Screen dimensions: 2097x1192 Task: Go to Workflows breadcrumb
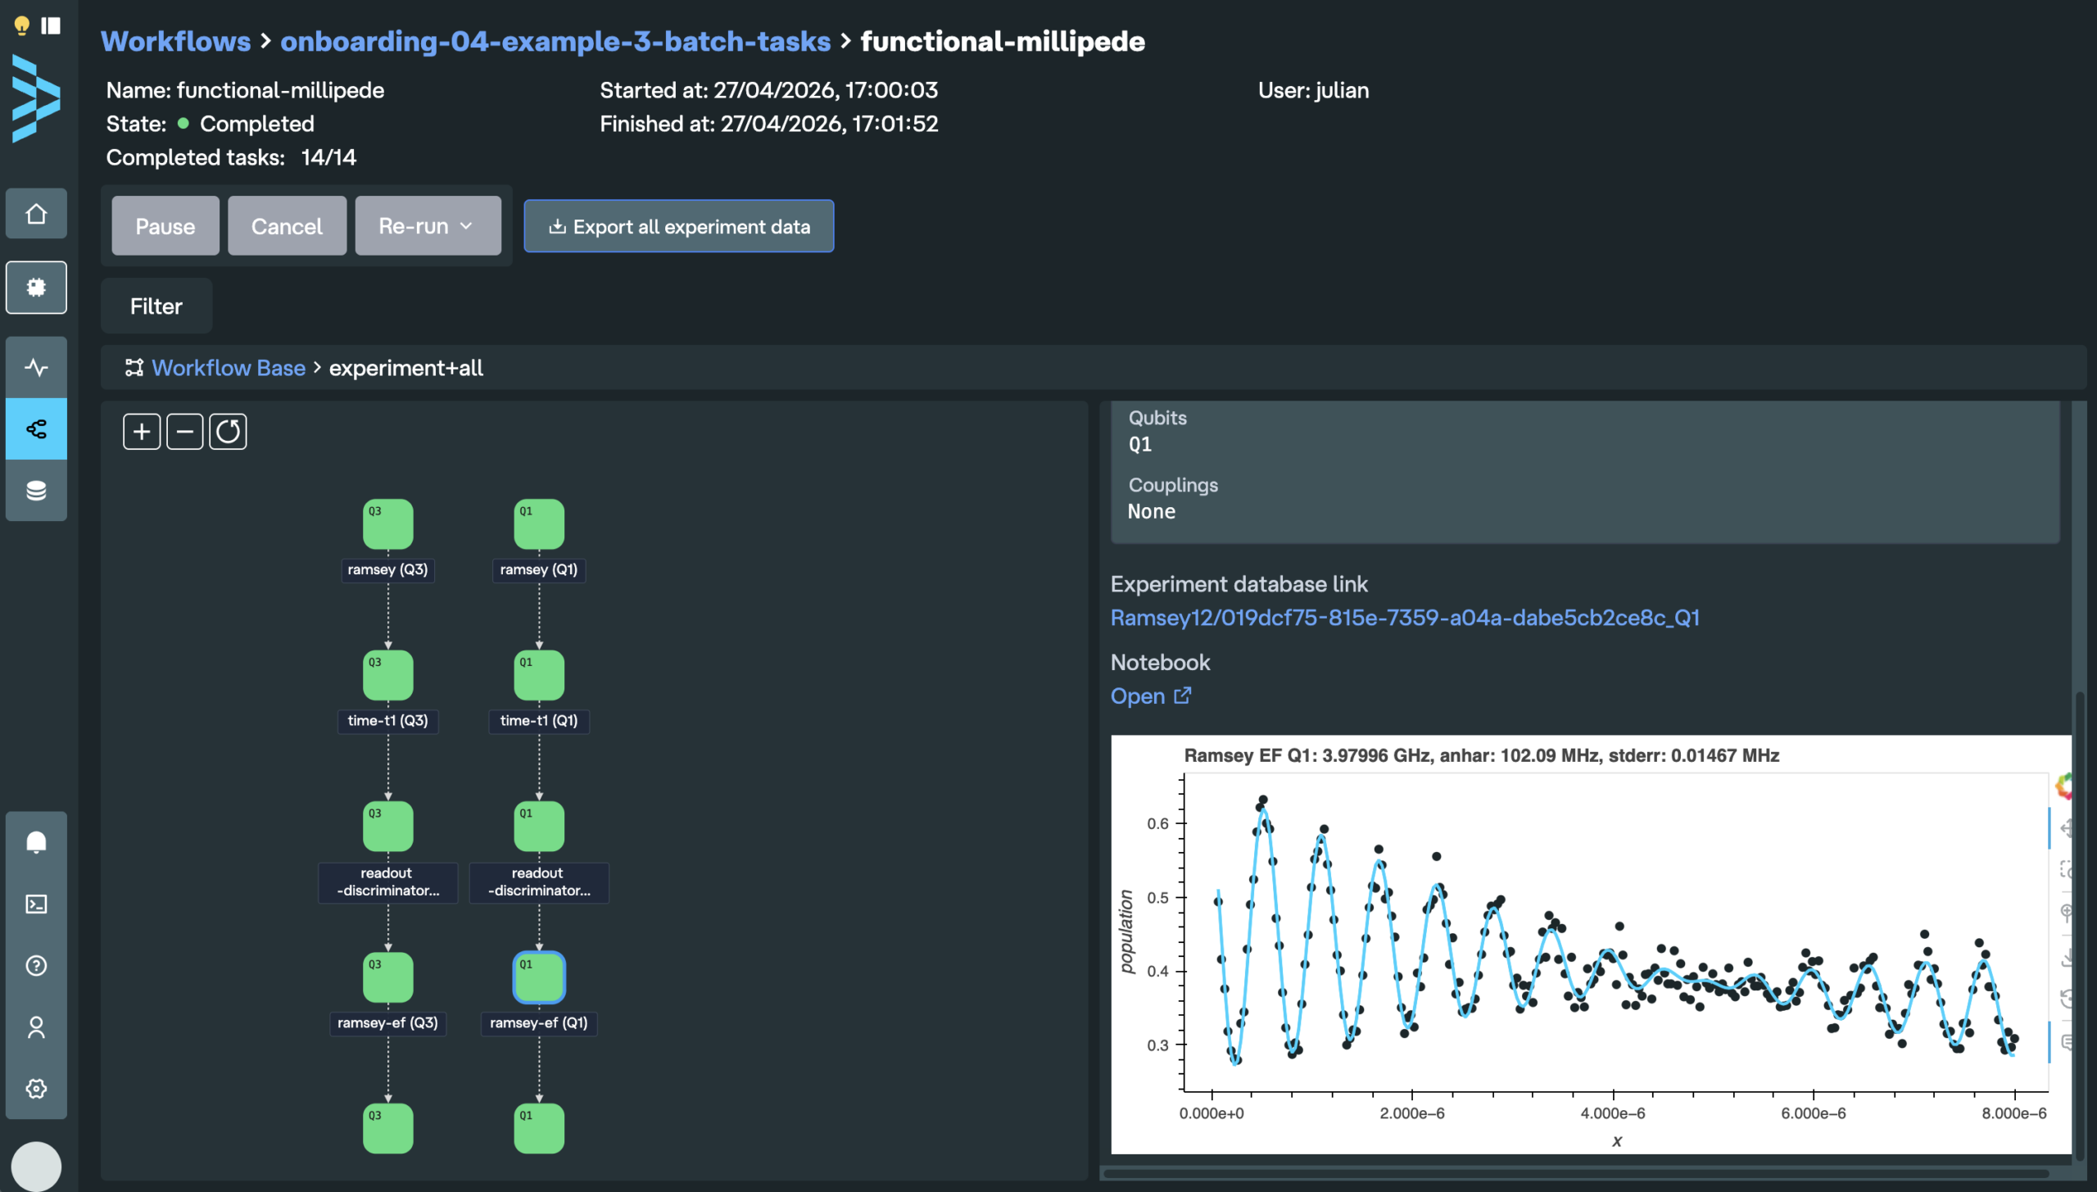[x=175, y=41]
